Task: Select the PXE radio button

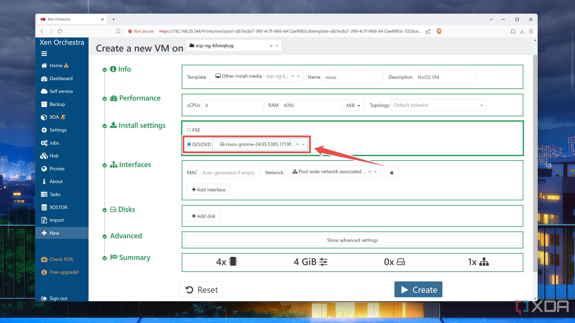Action: pos(189,129)
